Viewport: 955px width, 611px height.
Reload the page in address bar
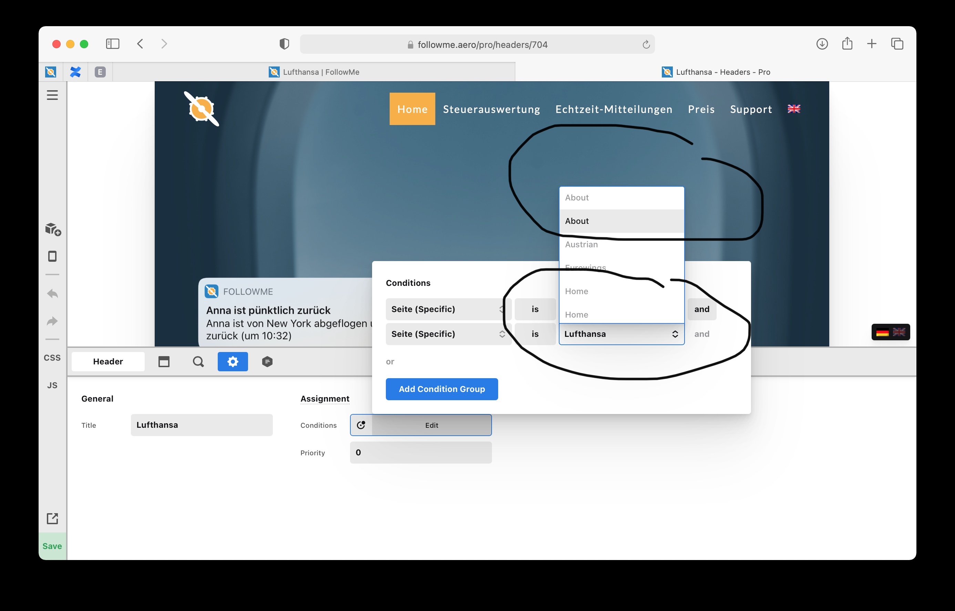tap(646, 44)
